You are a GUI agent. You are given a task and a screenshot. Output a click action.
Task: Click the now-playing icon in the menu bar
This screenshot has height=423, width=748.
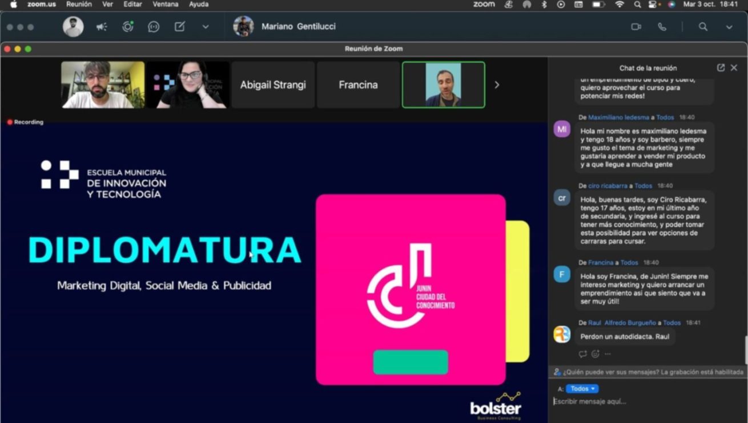561,4
